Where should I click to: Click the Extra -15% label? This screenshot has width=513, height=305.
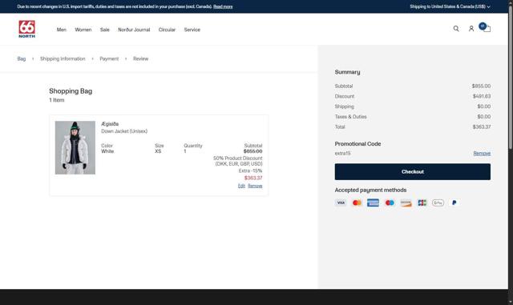click(250, 171)
